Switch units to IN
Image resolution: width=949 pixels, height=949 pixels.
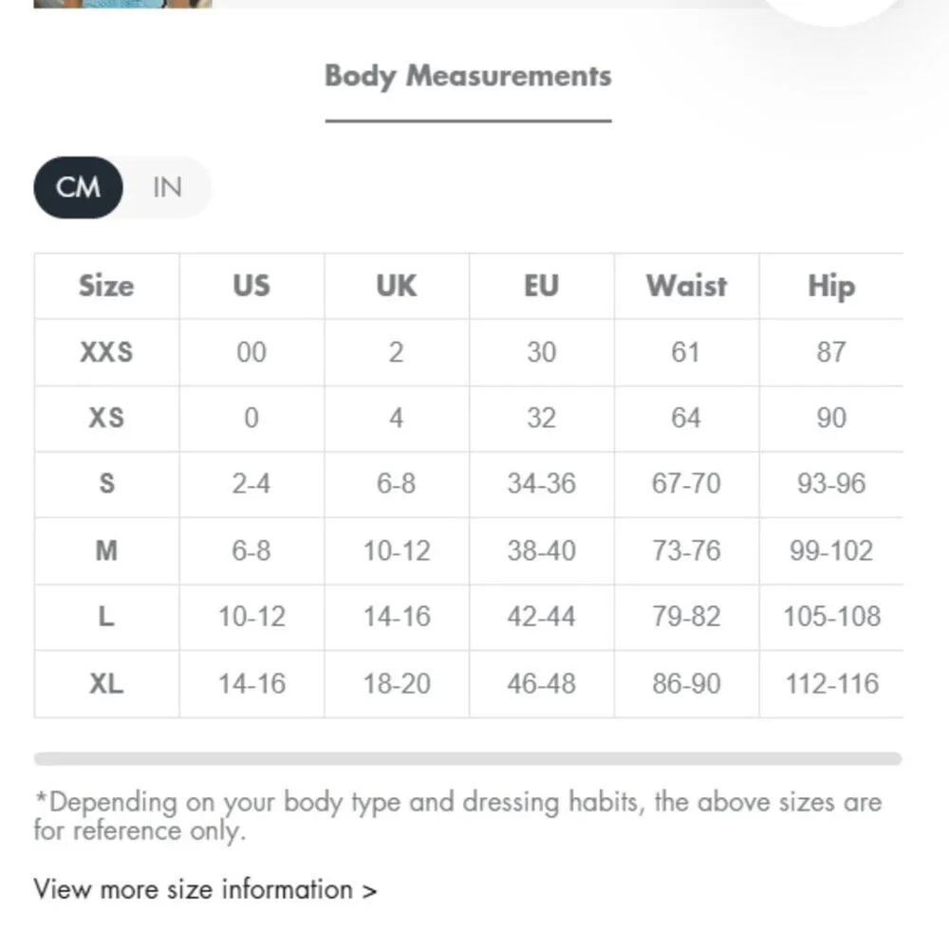click(167, 187)
